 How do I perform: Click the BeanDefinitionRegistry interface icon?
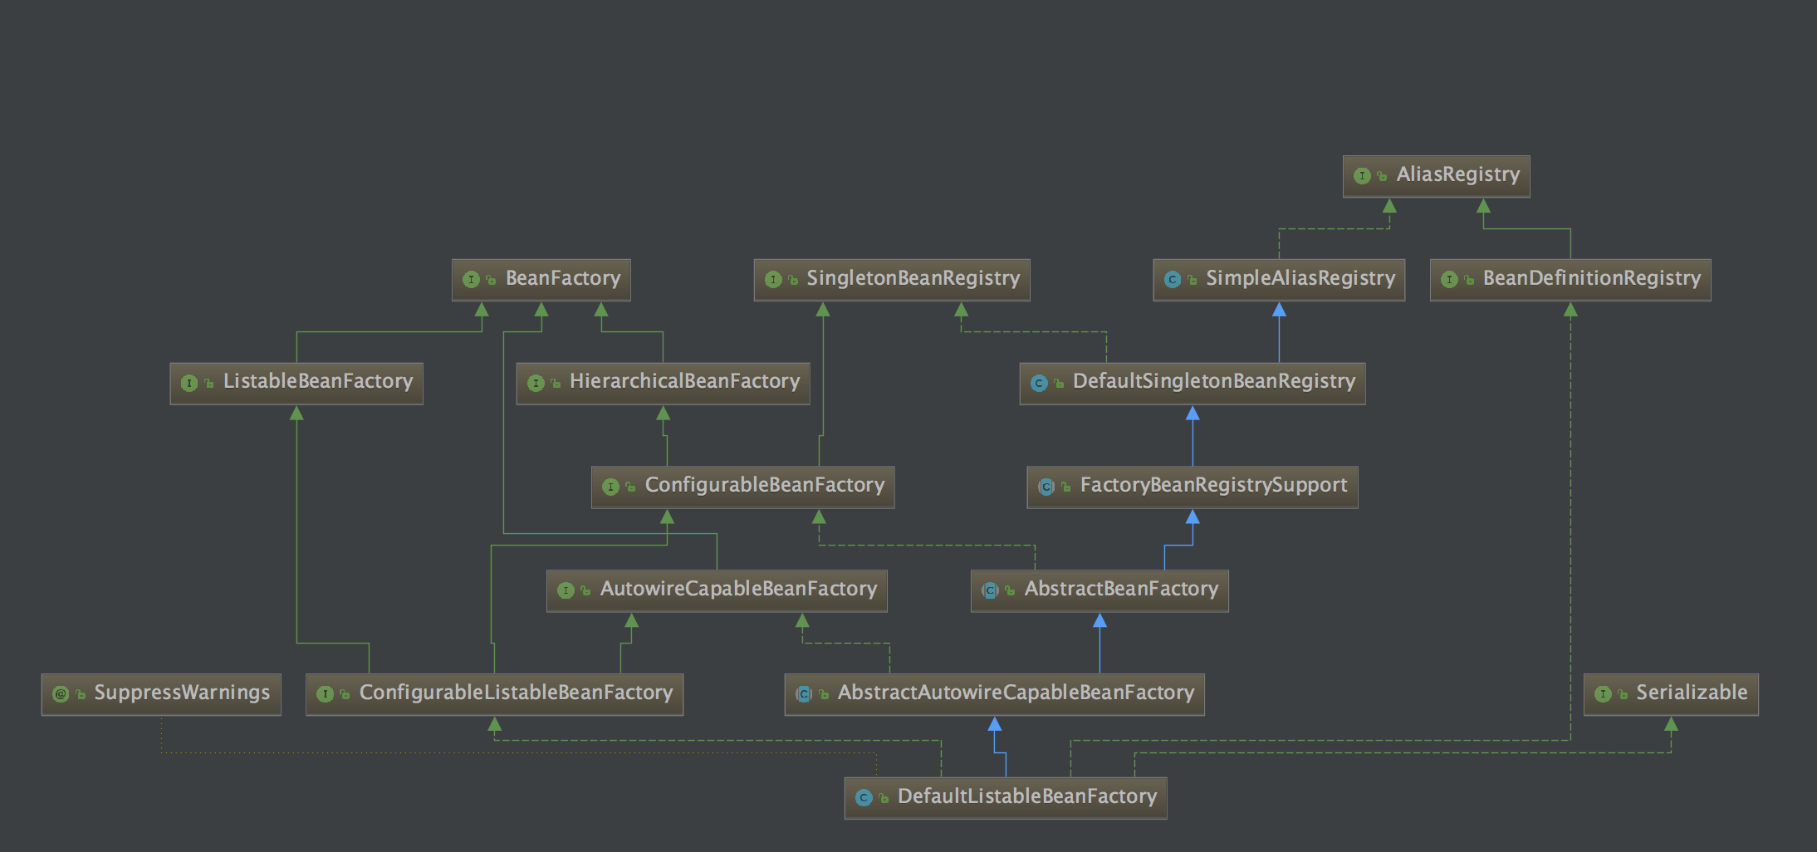click(x=1449, y=280)
